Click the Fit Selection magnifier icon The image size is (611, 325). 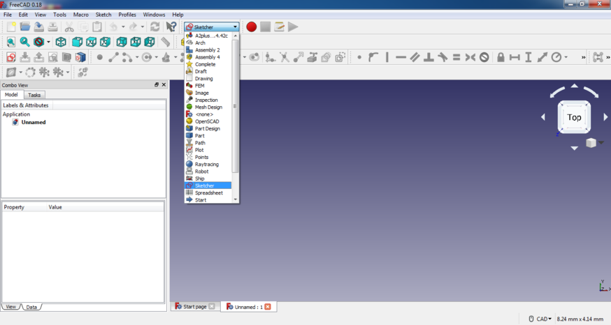tap(24, 42)
